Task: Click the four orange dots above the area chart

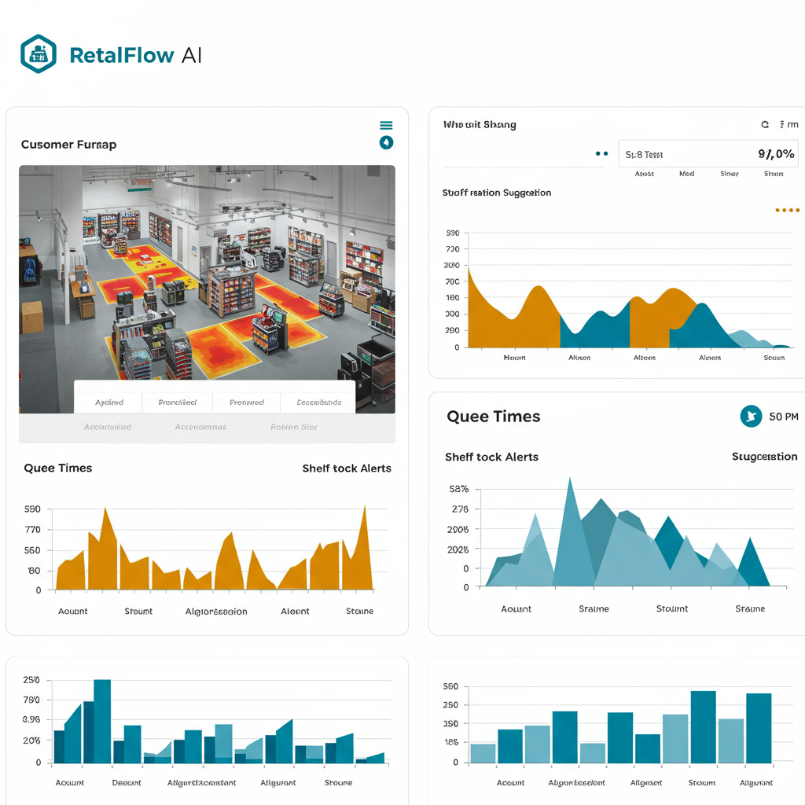Action: (788, 210)
